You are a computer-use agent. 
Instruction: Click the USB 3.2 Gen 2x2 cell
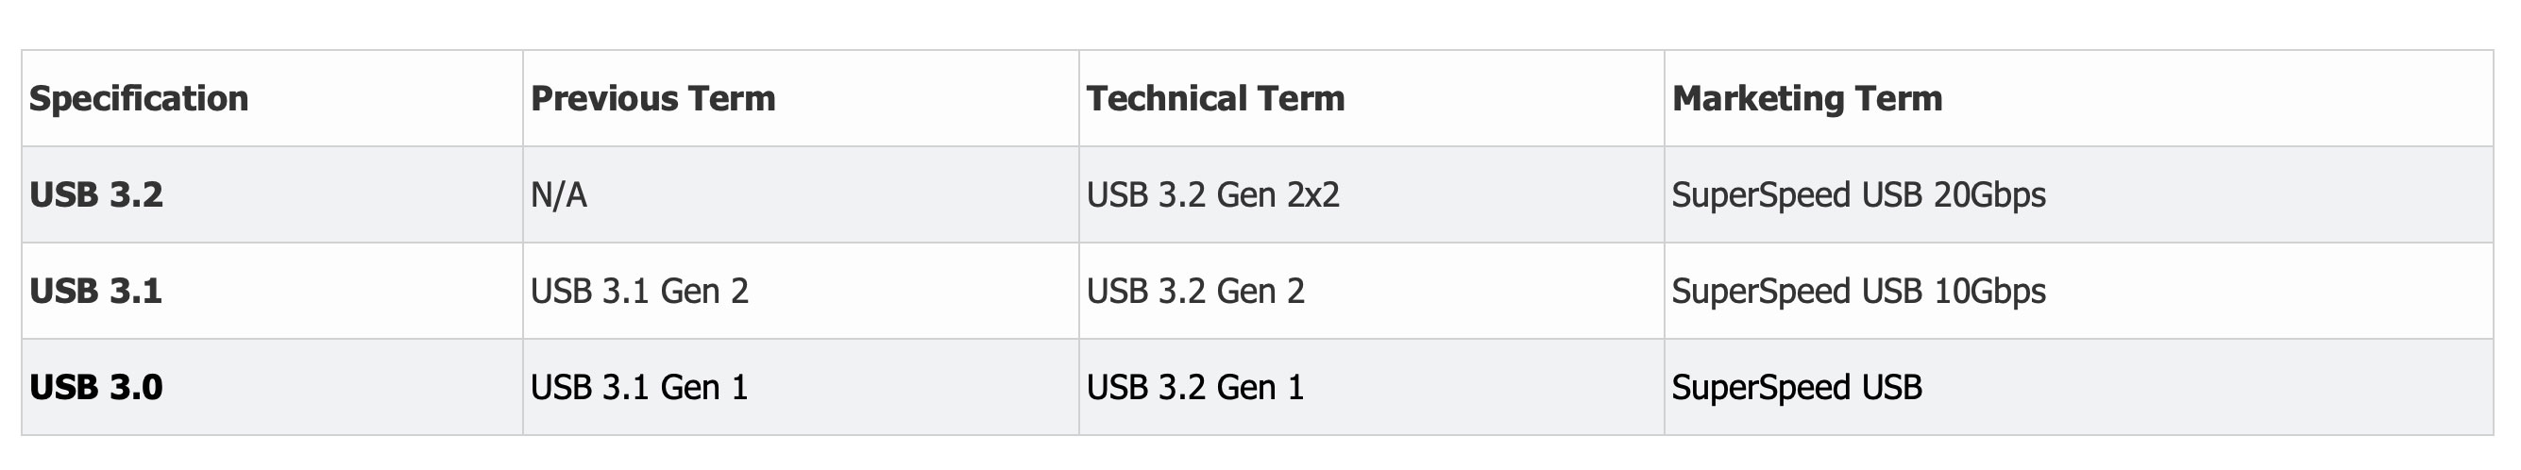tap(1212, 194)
